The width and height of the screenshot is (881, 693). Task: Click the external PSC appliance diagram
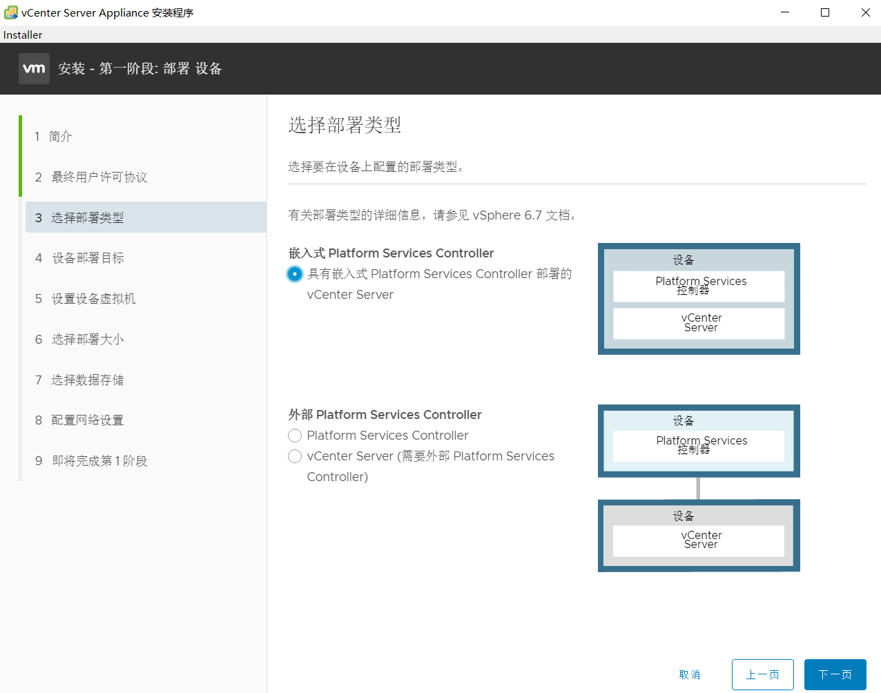tap(699, 441)
